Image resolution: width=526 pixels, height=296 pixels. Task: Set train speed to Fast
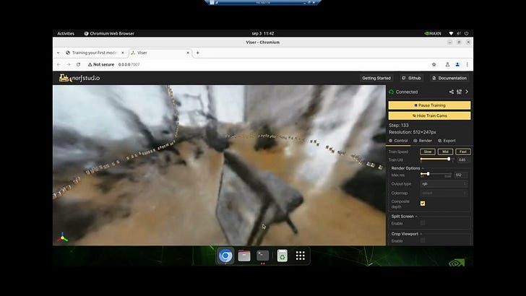[x=463, y=152]
